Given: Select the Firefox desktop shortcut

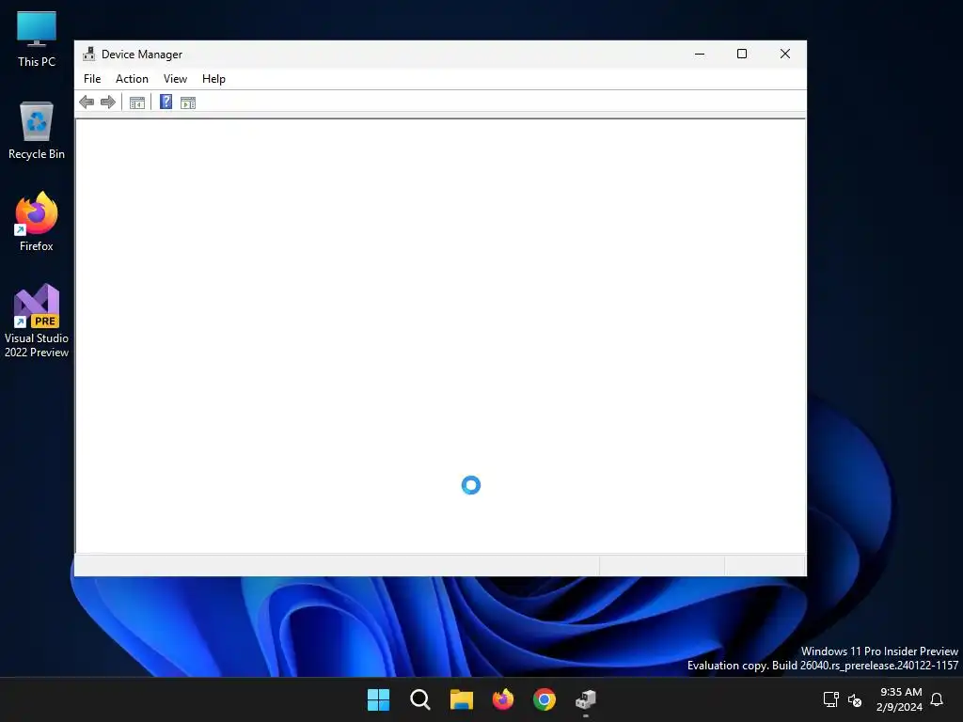Looking at the screenshot, I should click(x=37, y=222).
